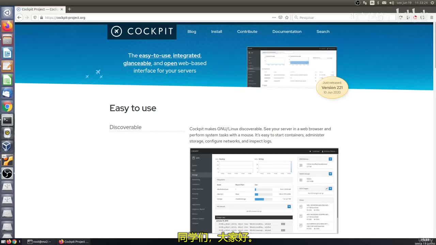
Task: Click the Cockpit logo
Action: point(142,32)
